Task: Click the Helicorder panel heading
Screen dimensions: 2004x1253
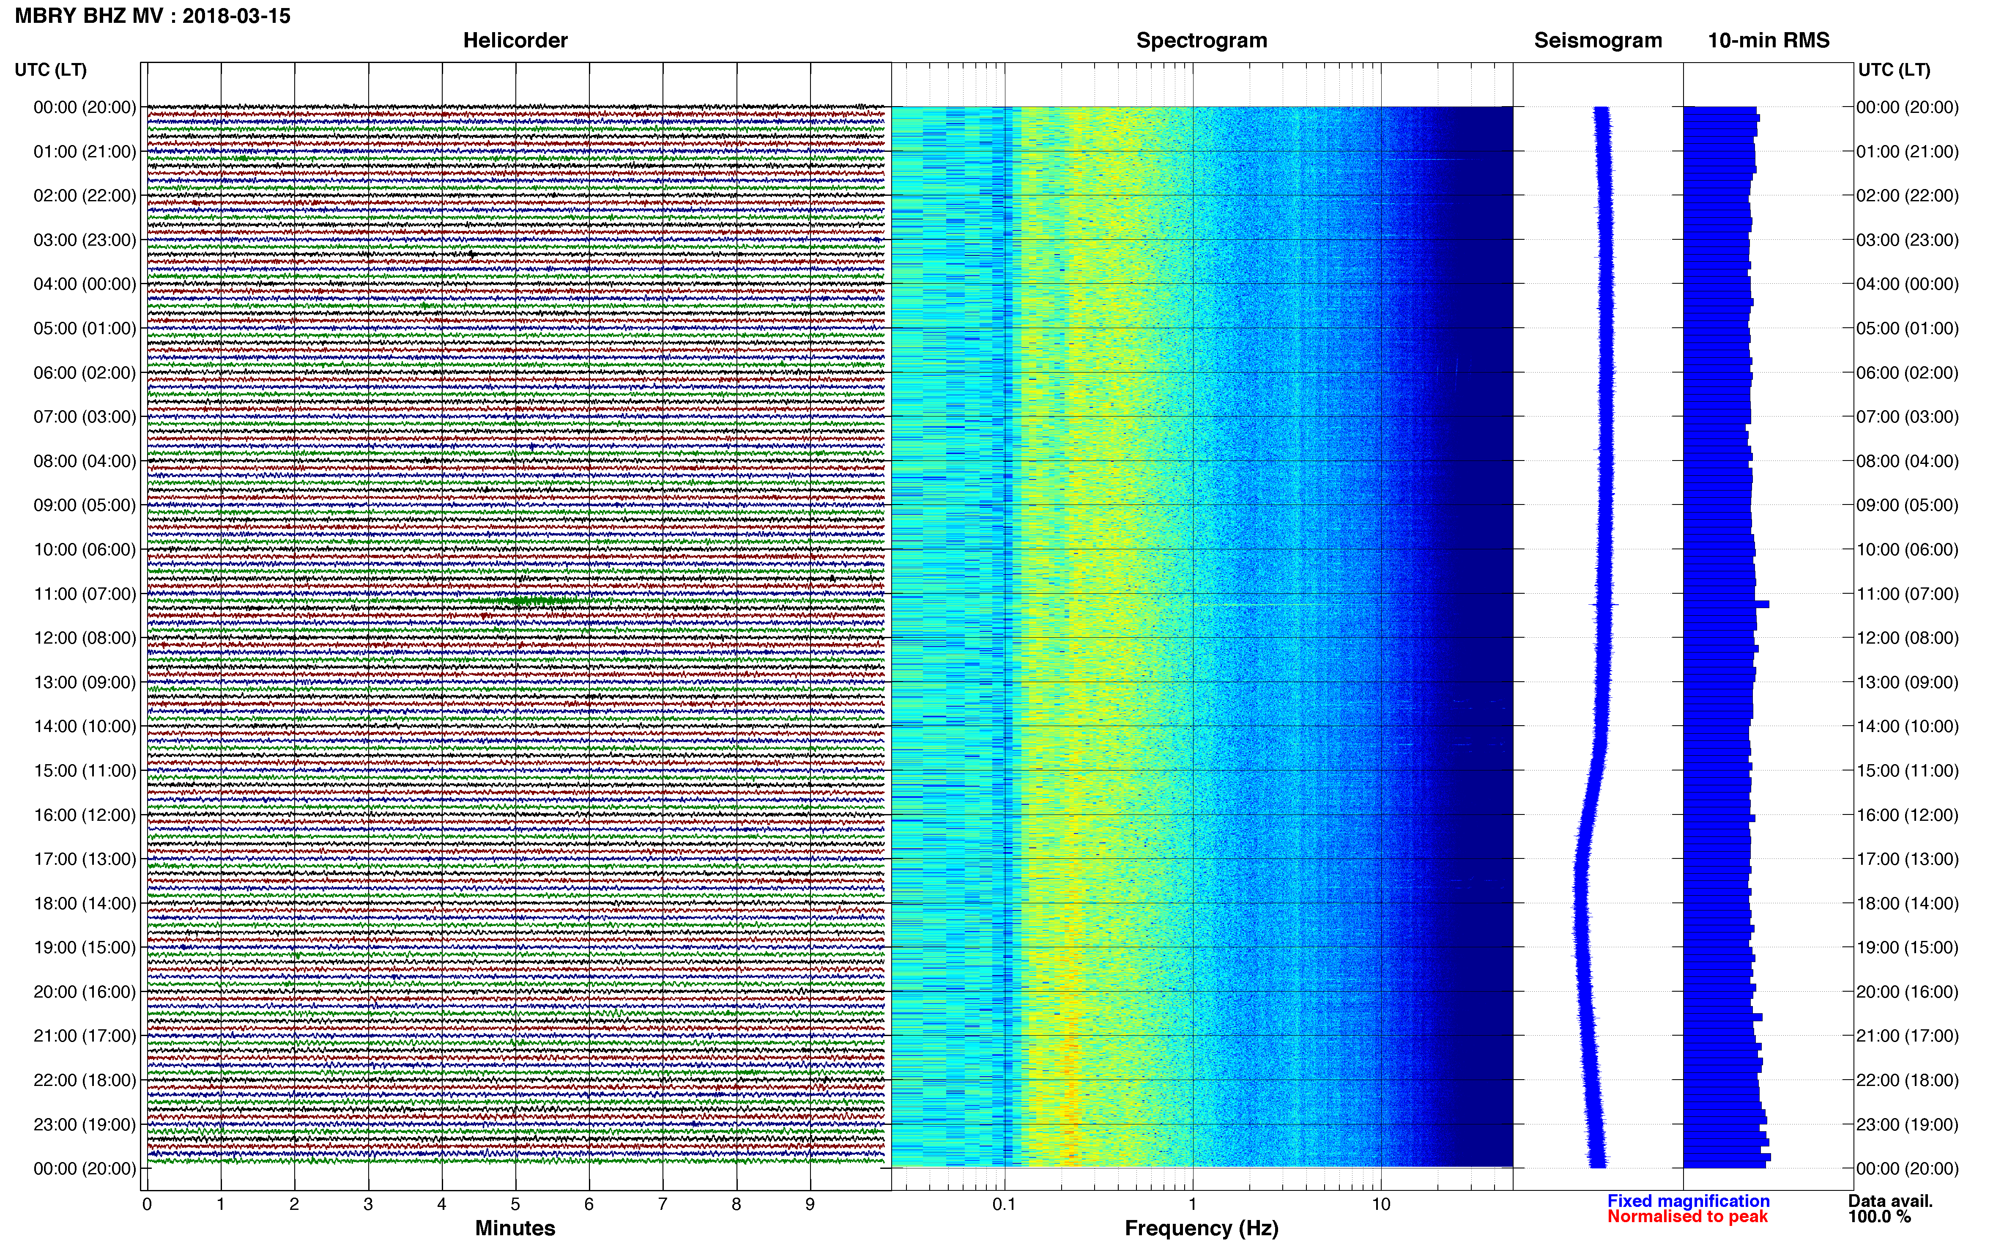Action: [515, 41]
